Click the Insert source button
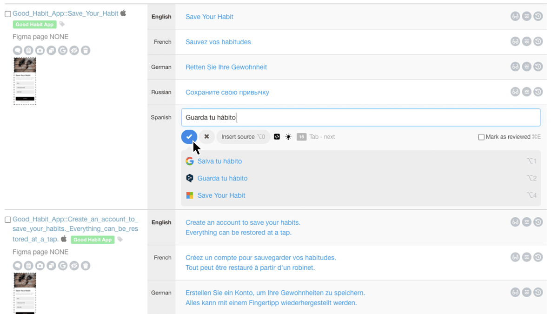558x314 pixels. [243, 137]
